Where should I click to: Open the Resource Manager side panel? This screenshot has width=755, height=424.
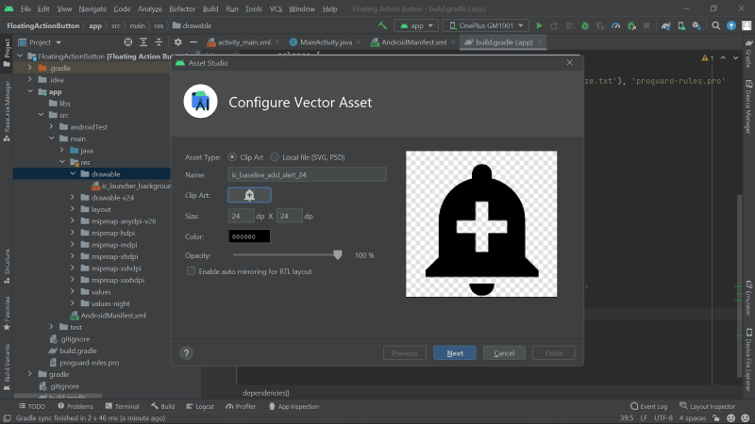click(x=7, y=111)
